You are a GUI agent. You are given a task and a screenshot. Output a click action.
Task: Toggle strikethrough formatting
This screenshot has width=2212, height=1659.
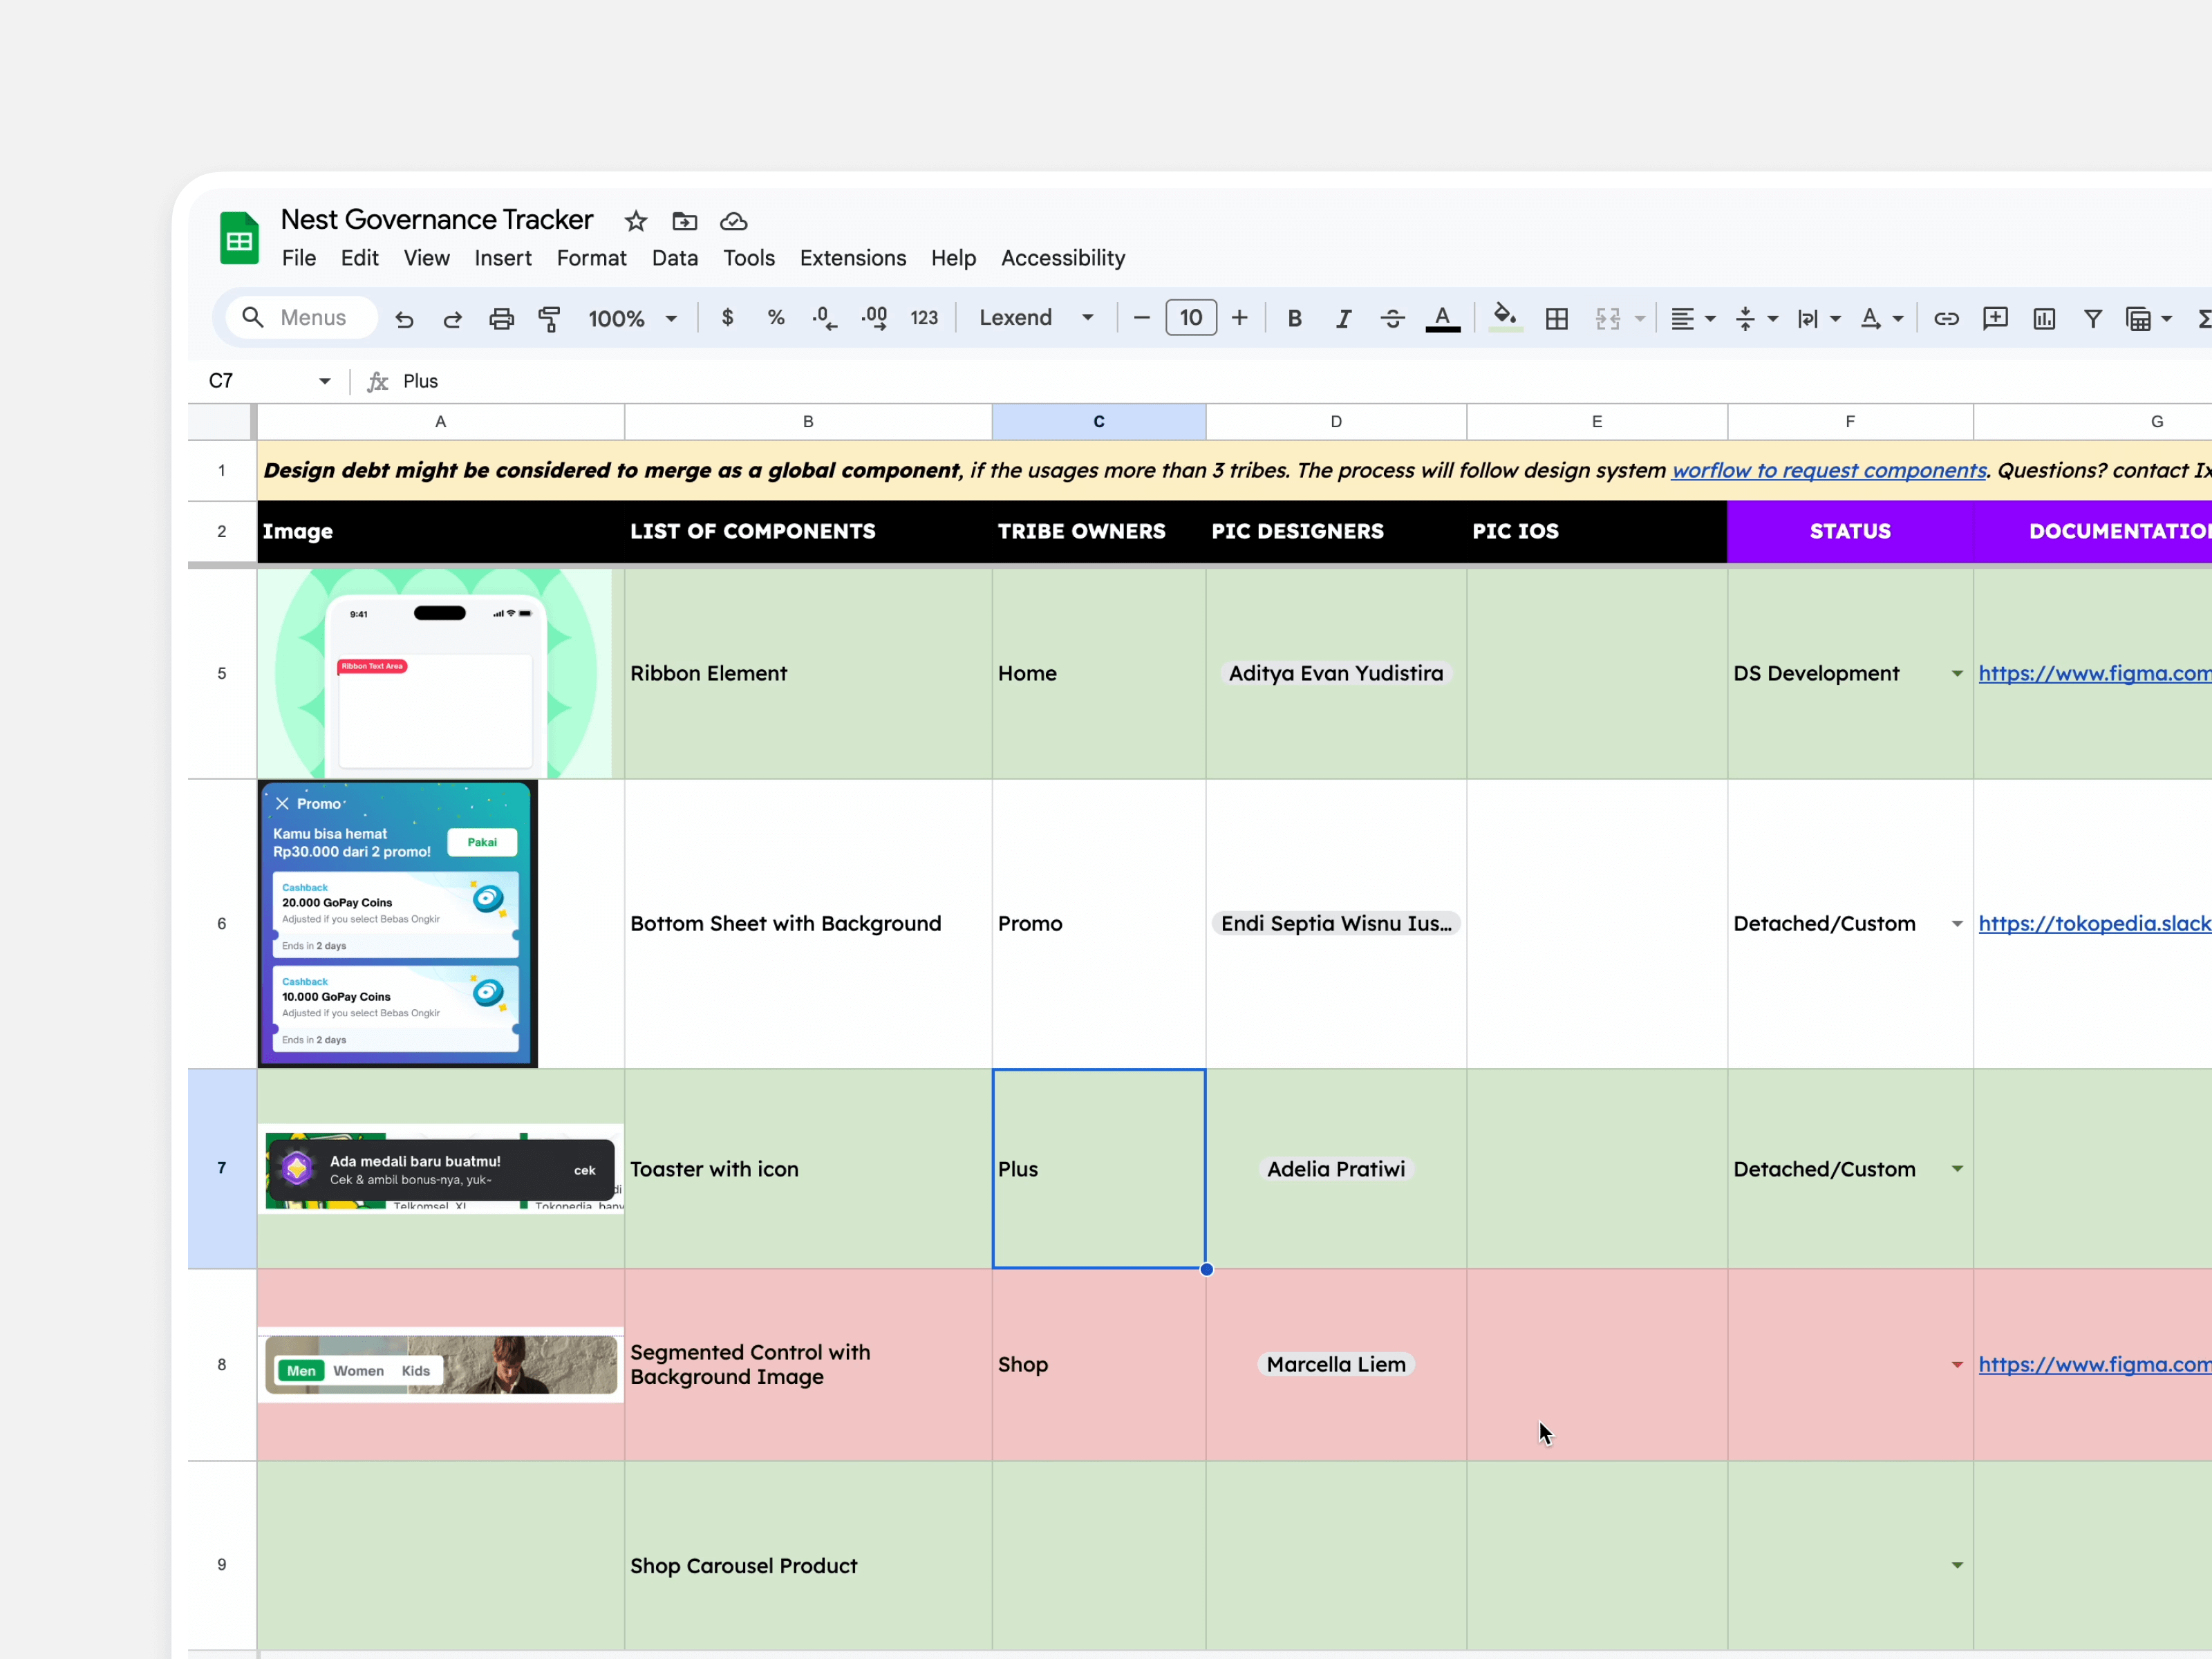pos(1392,318)
